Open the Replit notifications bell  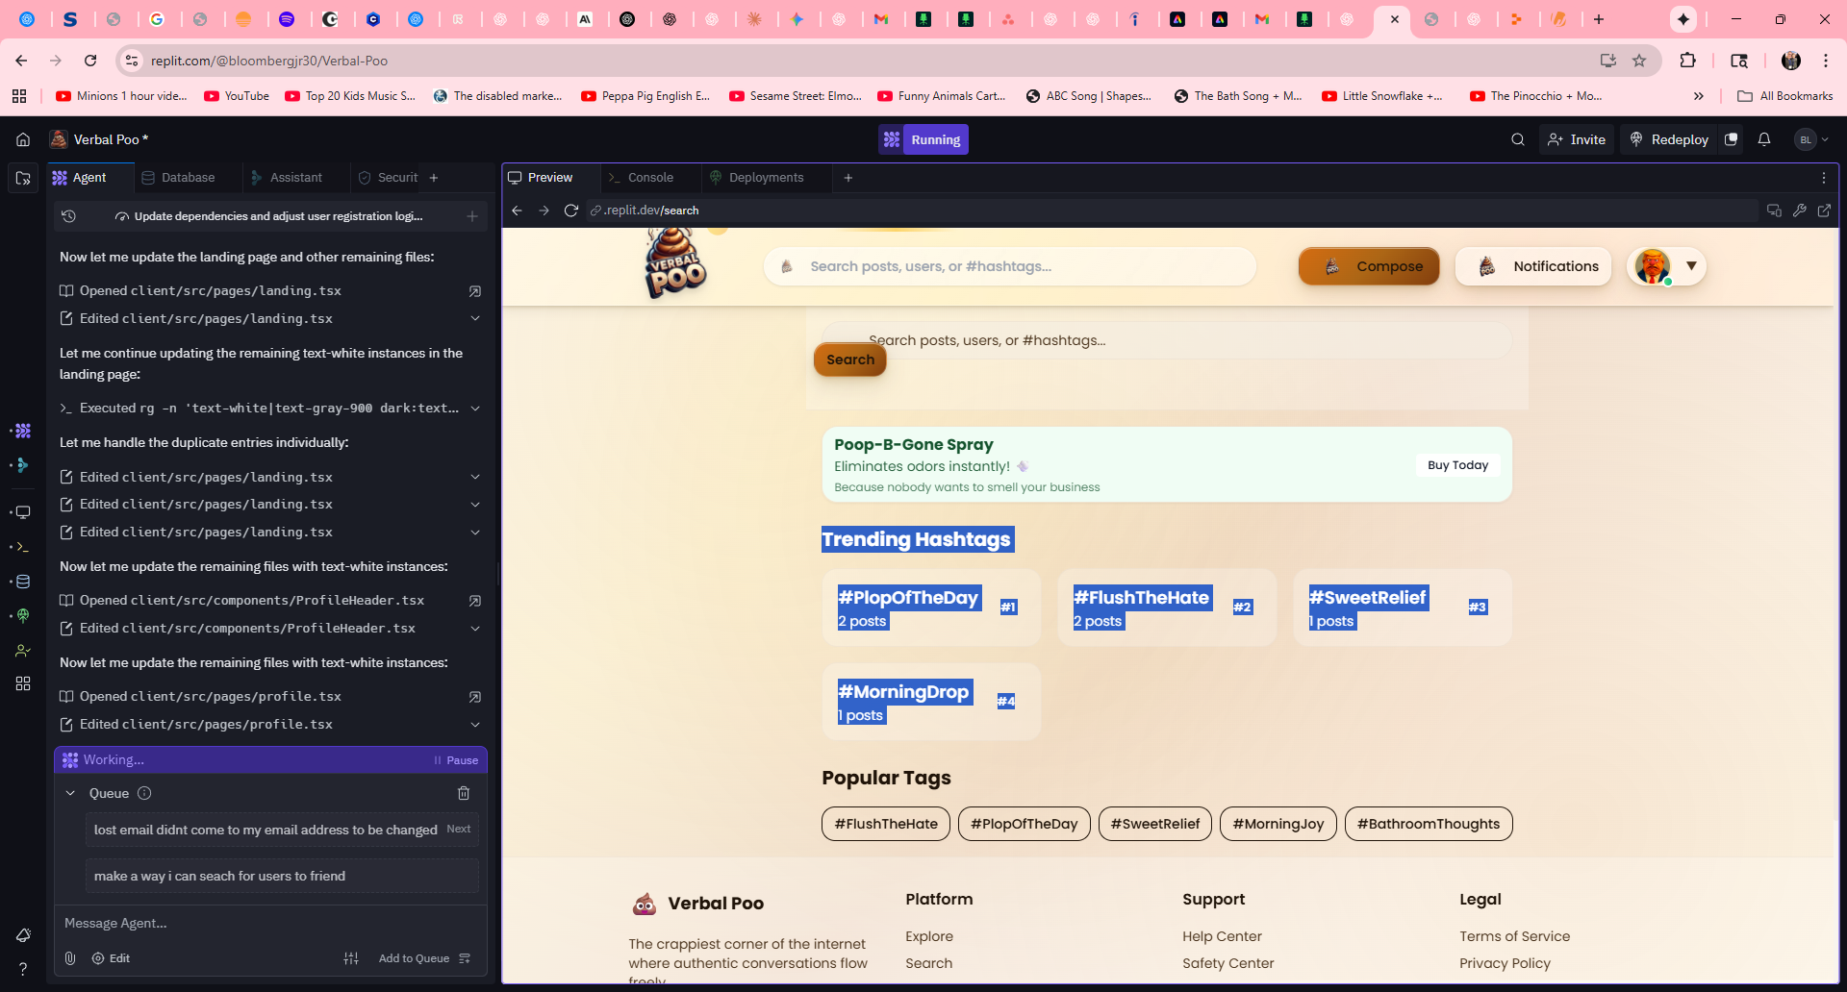pyautogui.click(x=1764, y=139)
